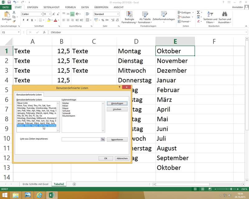Click Abbrechen to cancel the dialog

(122, 158)
